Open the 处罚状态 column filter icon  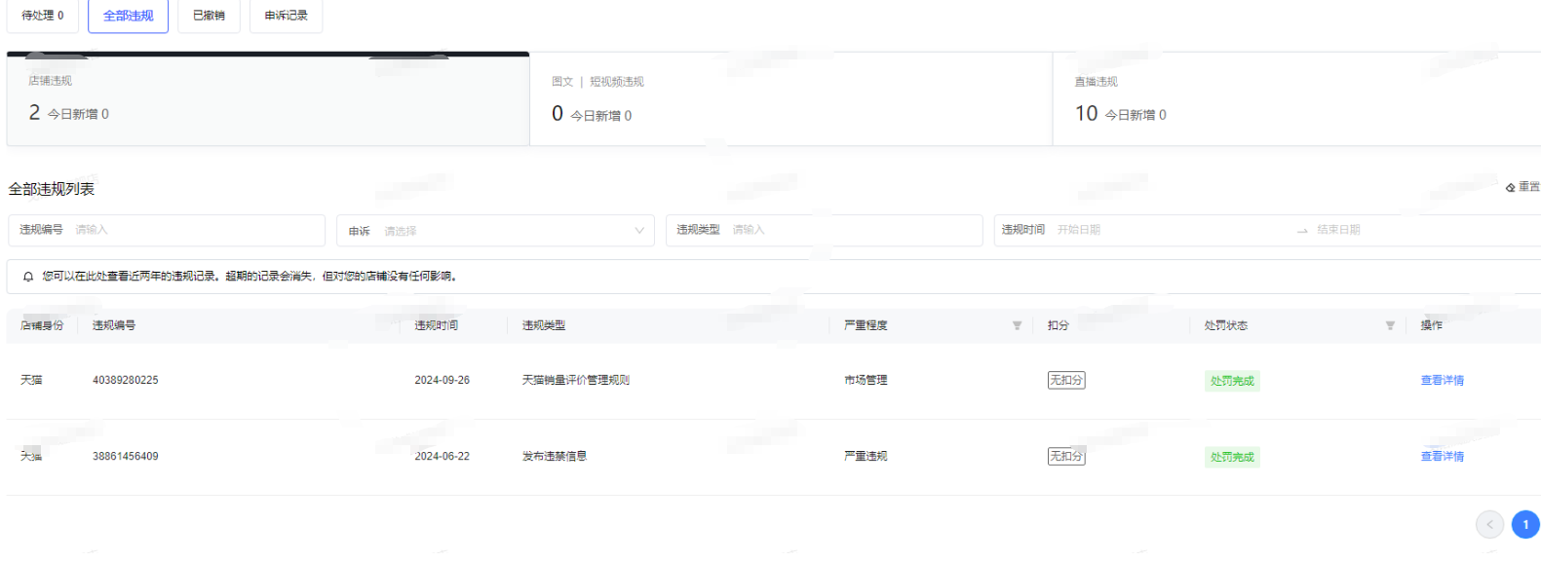1390,325
